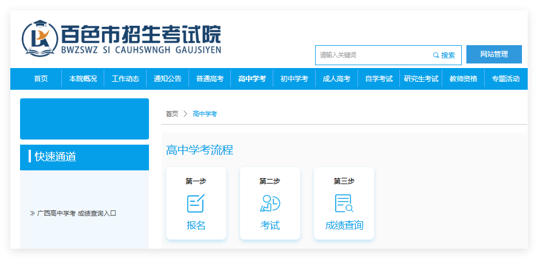Click the magnifier search icon

pos(436,55)
